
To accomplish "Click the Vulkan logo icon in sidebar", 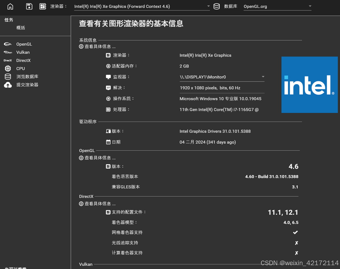I will (8, 52).
